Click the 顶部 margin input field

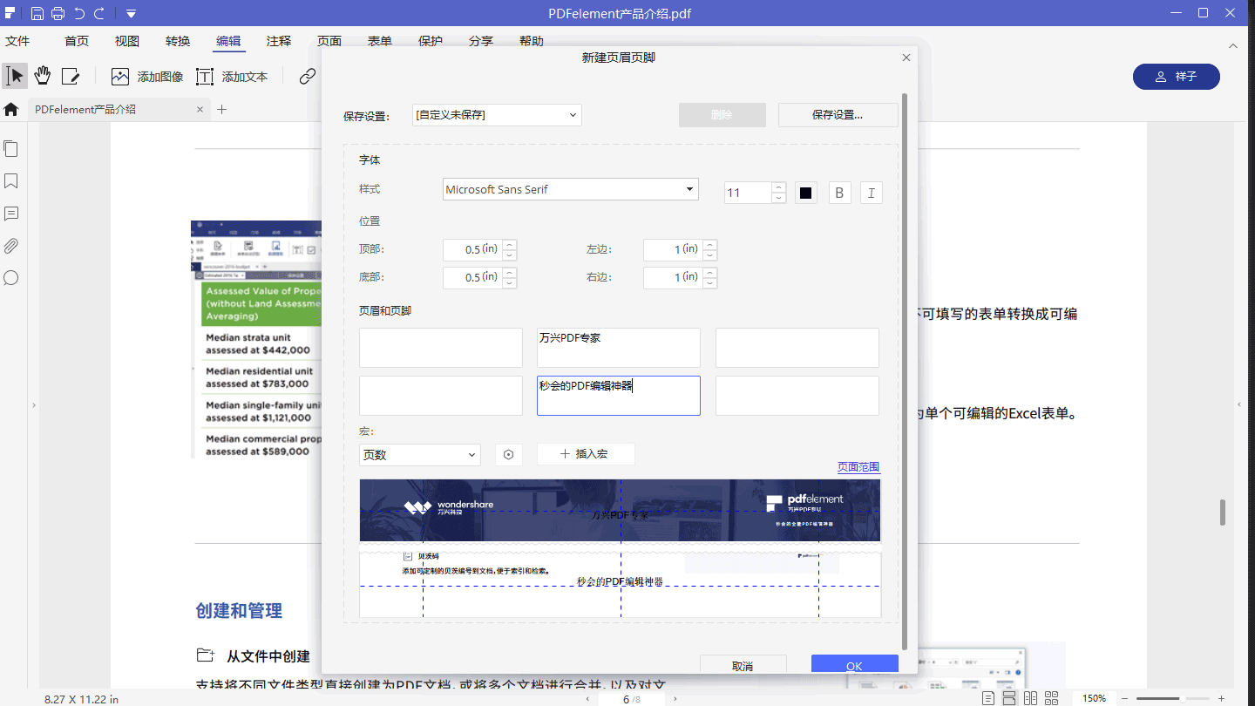tap(472, 250)
